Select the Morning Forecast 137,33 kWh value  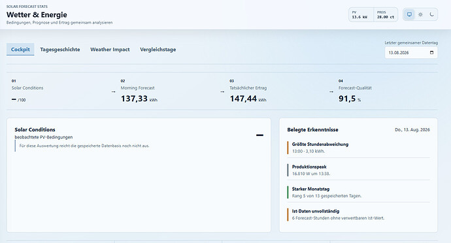click(139, 99)
